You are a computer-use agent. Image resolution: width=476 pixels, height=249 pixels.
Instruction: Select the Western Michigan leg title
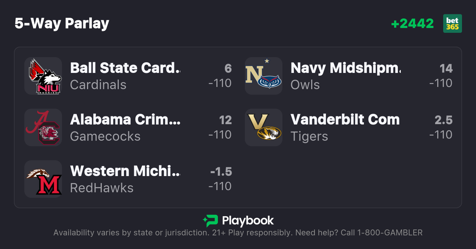(125, 171)
